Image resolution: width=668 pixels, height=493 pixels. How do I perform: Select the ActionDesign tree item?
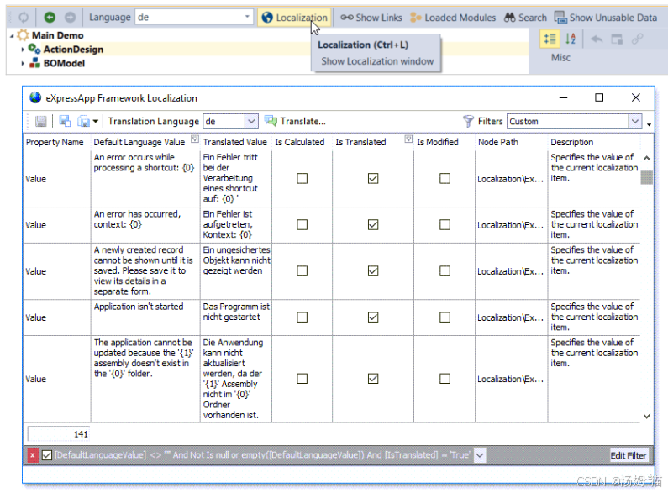73,50
